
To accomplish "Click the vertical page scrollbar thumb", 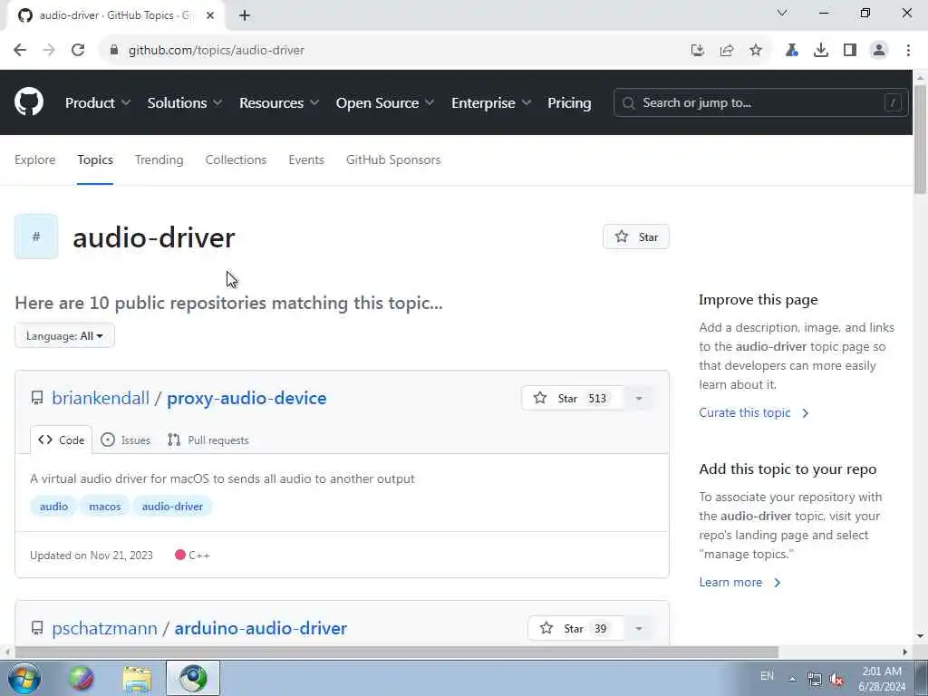I will (x=920, y=139).
